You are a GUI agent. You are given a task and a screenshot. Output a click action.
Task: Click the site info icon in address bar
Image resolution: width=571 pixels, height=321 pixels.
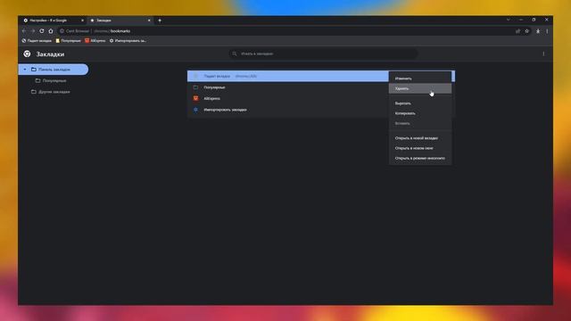click(x=62, y=31)
